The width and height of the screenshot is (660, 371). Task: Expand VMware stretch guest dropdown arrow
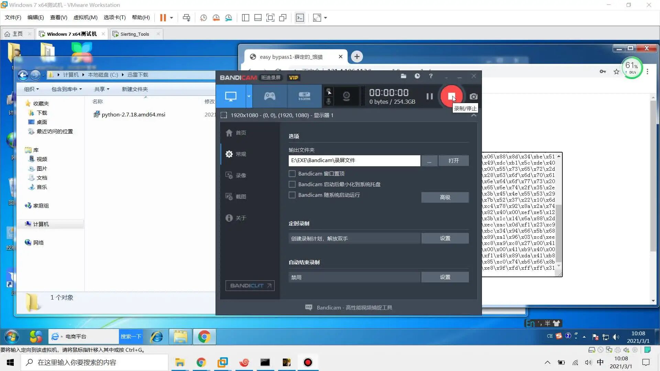(326, 18)
